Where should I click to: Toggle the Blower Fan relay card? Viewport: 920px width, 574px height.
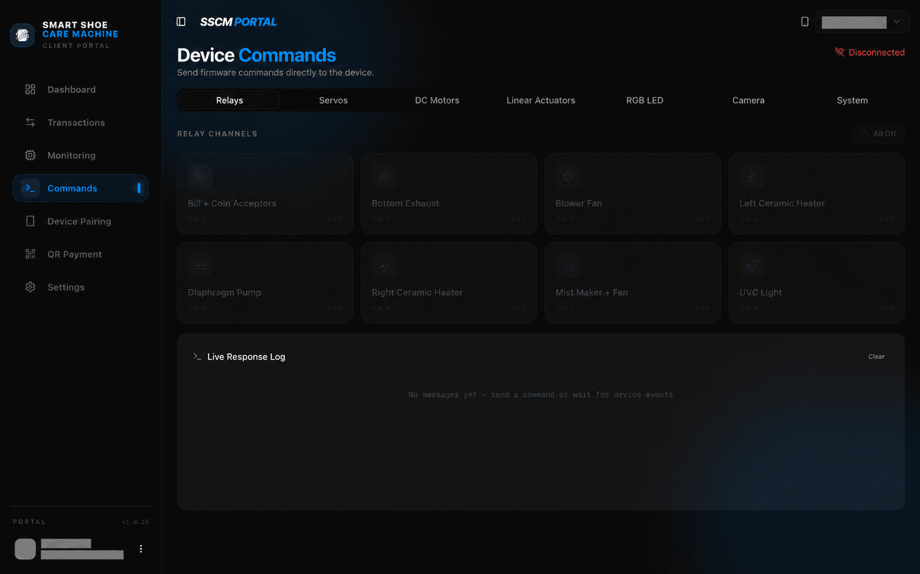633,194
